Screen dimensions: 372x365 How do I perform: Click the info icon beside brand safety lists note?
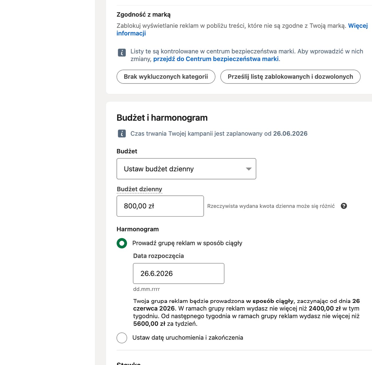[x=122, y=53]
